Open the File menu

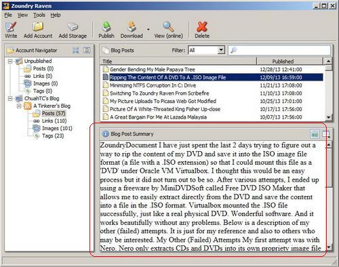click(x=8, y=15)
